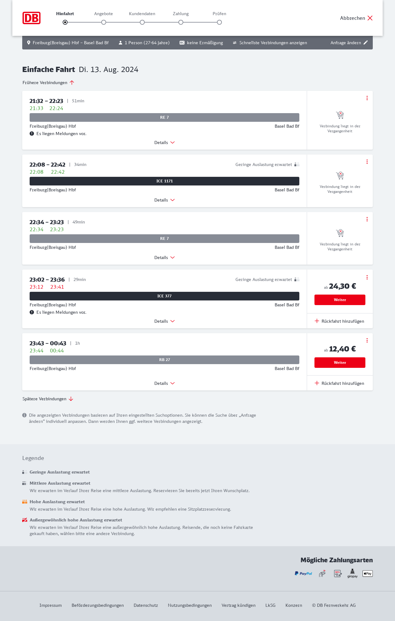The width and height of the screenshot is (395, 621).
Task: Click the Abbrechen close X icon
Action: (370, 18)
